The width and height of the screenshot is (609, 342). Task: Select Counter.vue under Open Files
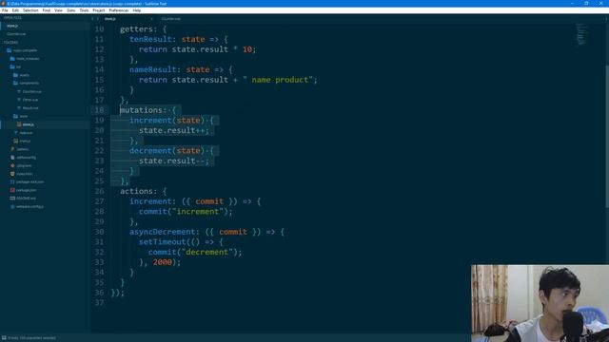coord(16,34)
